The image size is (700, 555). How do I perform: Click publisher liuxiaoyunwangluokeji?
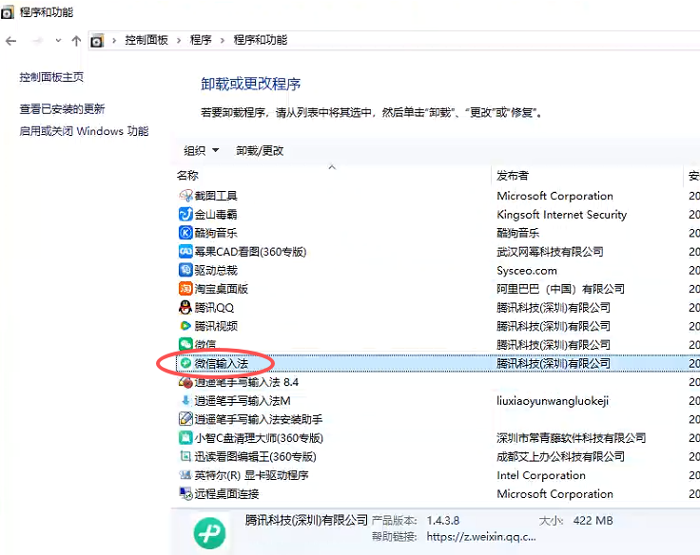(x=553, y=401)
